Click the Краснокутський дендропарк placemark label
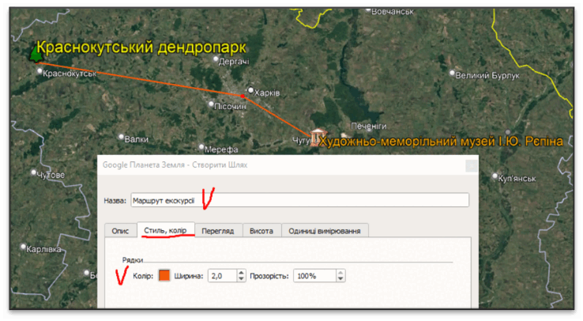The width and height of the screenshot is (583, 321). pyautogui.click(x=141, y=47)
